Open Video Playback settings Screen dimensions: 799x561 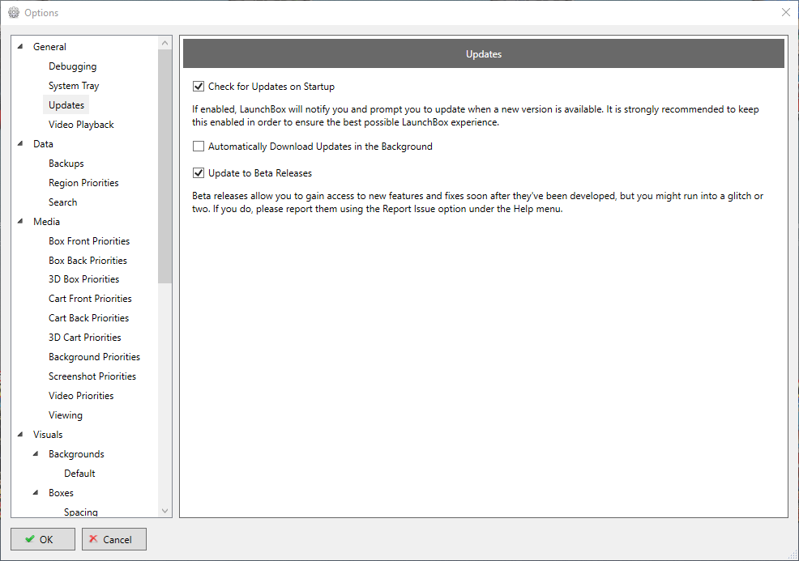[81, 125]
